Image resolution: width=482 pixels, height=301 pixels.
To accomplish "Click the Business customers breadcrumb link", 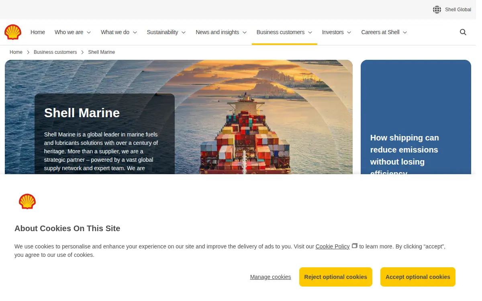I will click(x=55, y=52).
